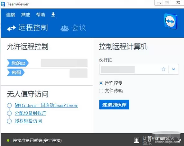
Task: Click the 控制远程计算机 heading
Action: point(123,47)
